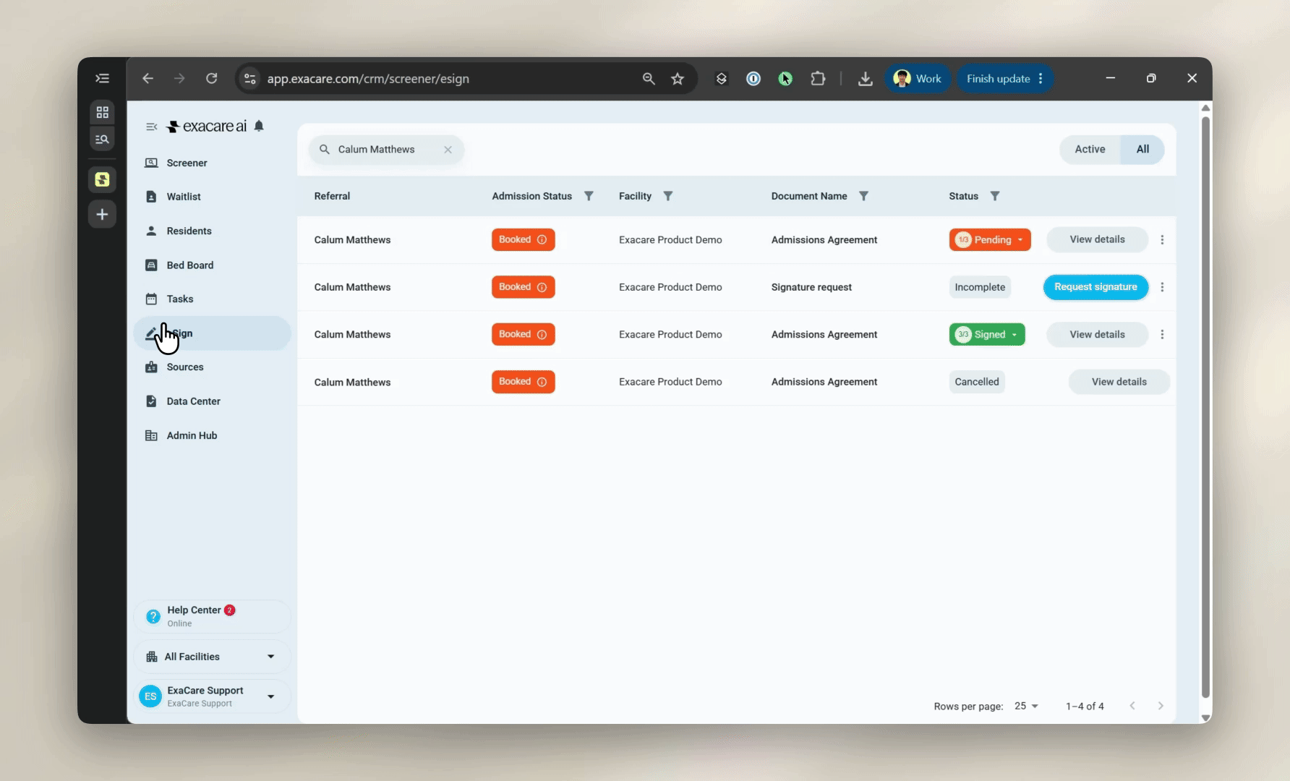Filter by Status column
The width and height of the screenshot is (1290, 781).
click(x=995, y=196)
